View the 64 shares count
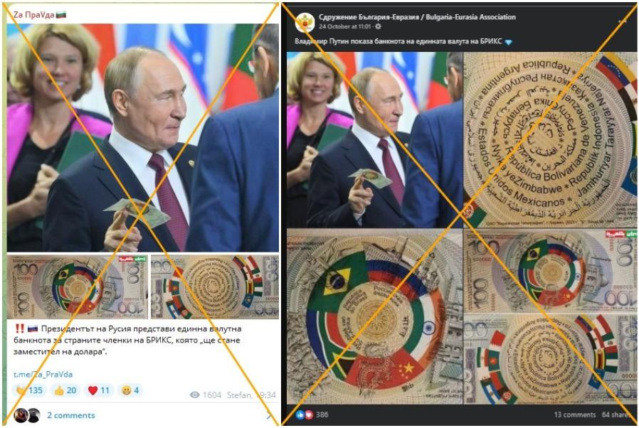The width and height of the screenshot is (639, 428). pyautogui.click(x=616, y=414)
